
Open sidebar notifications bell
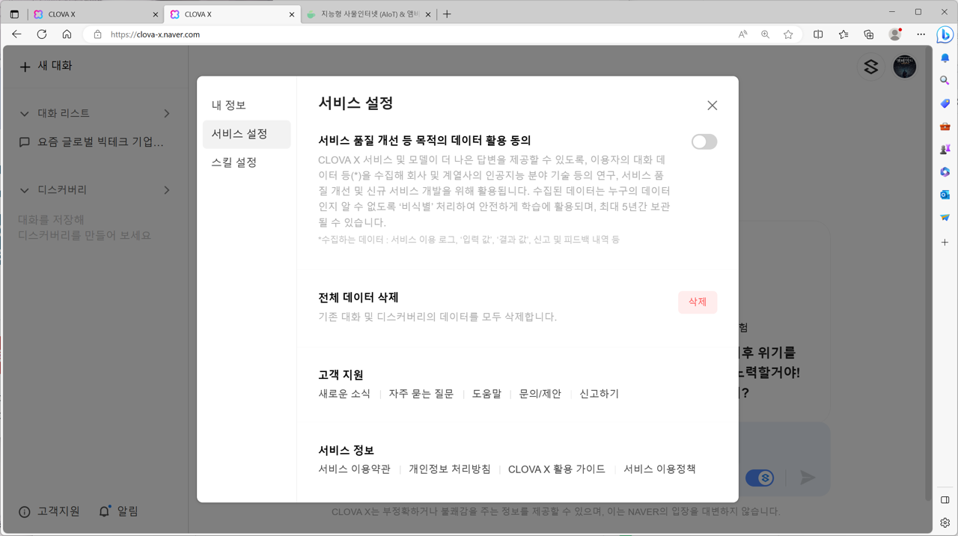(945, 58)
